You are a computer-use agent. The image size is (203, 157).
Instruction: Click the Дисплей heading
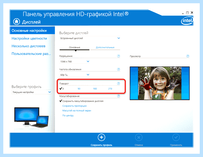tap(31, 22)
